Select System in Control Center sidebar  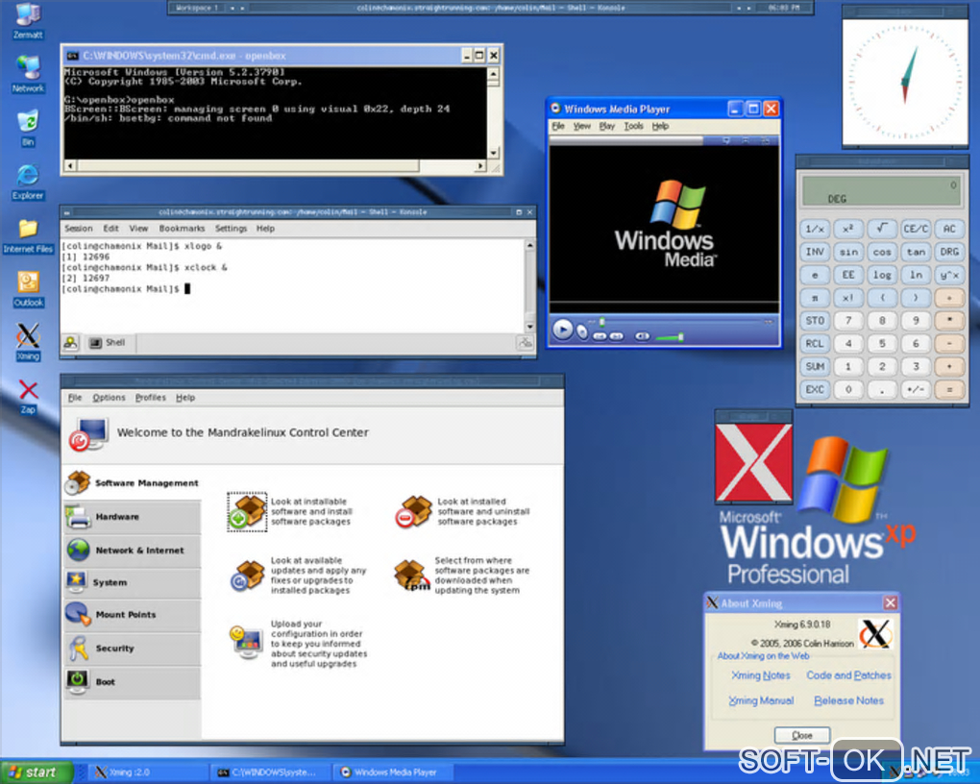(132, 582)
